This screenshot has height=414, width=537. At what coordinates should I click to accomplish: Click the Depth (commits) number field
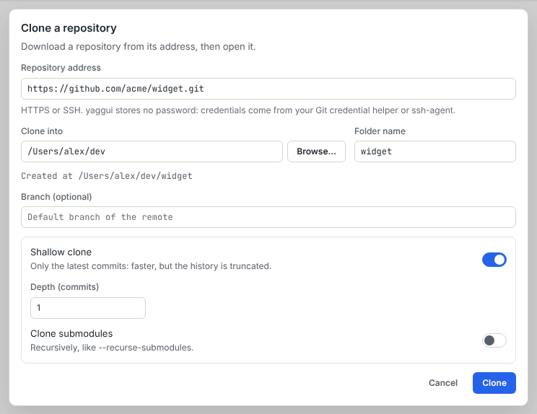pos(88,308)
